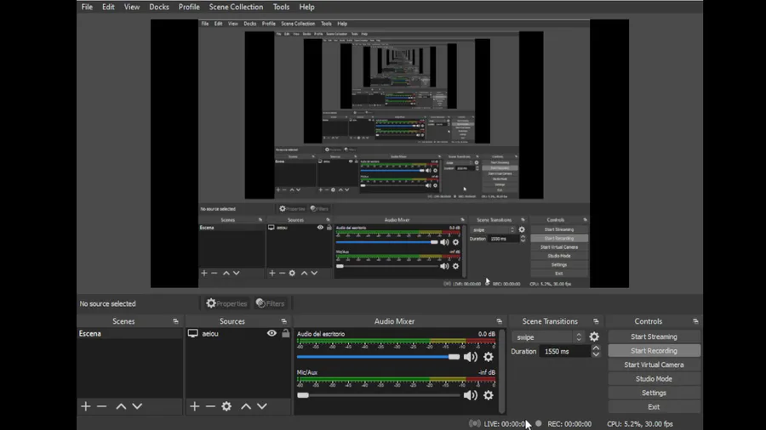Click the Mic/Aux level meter

click(x=396, y=379)
